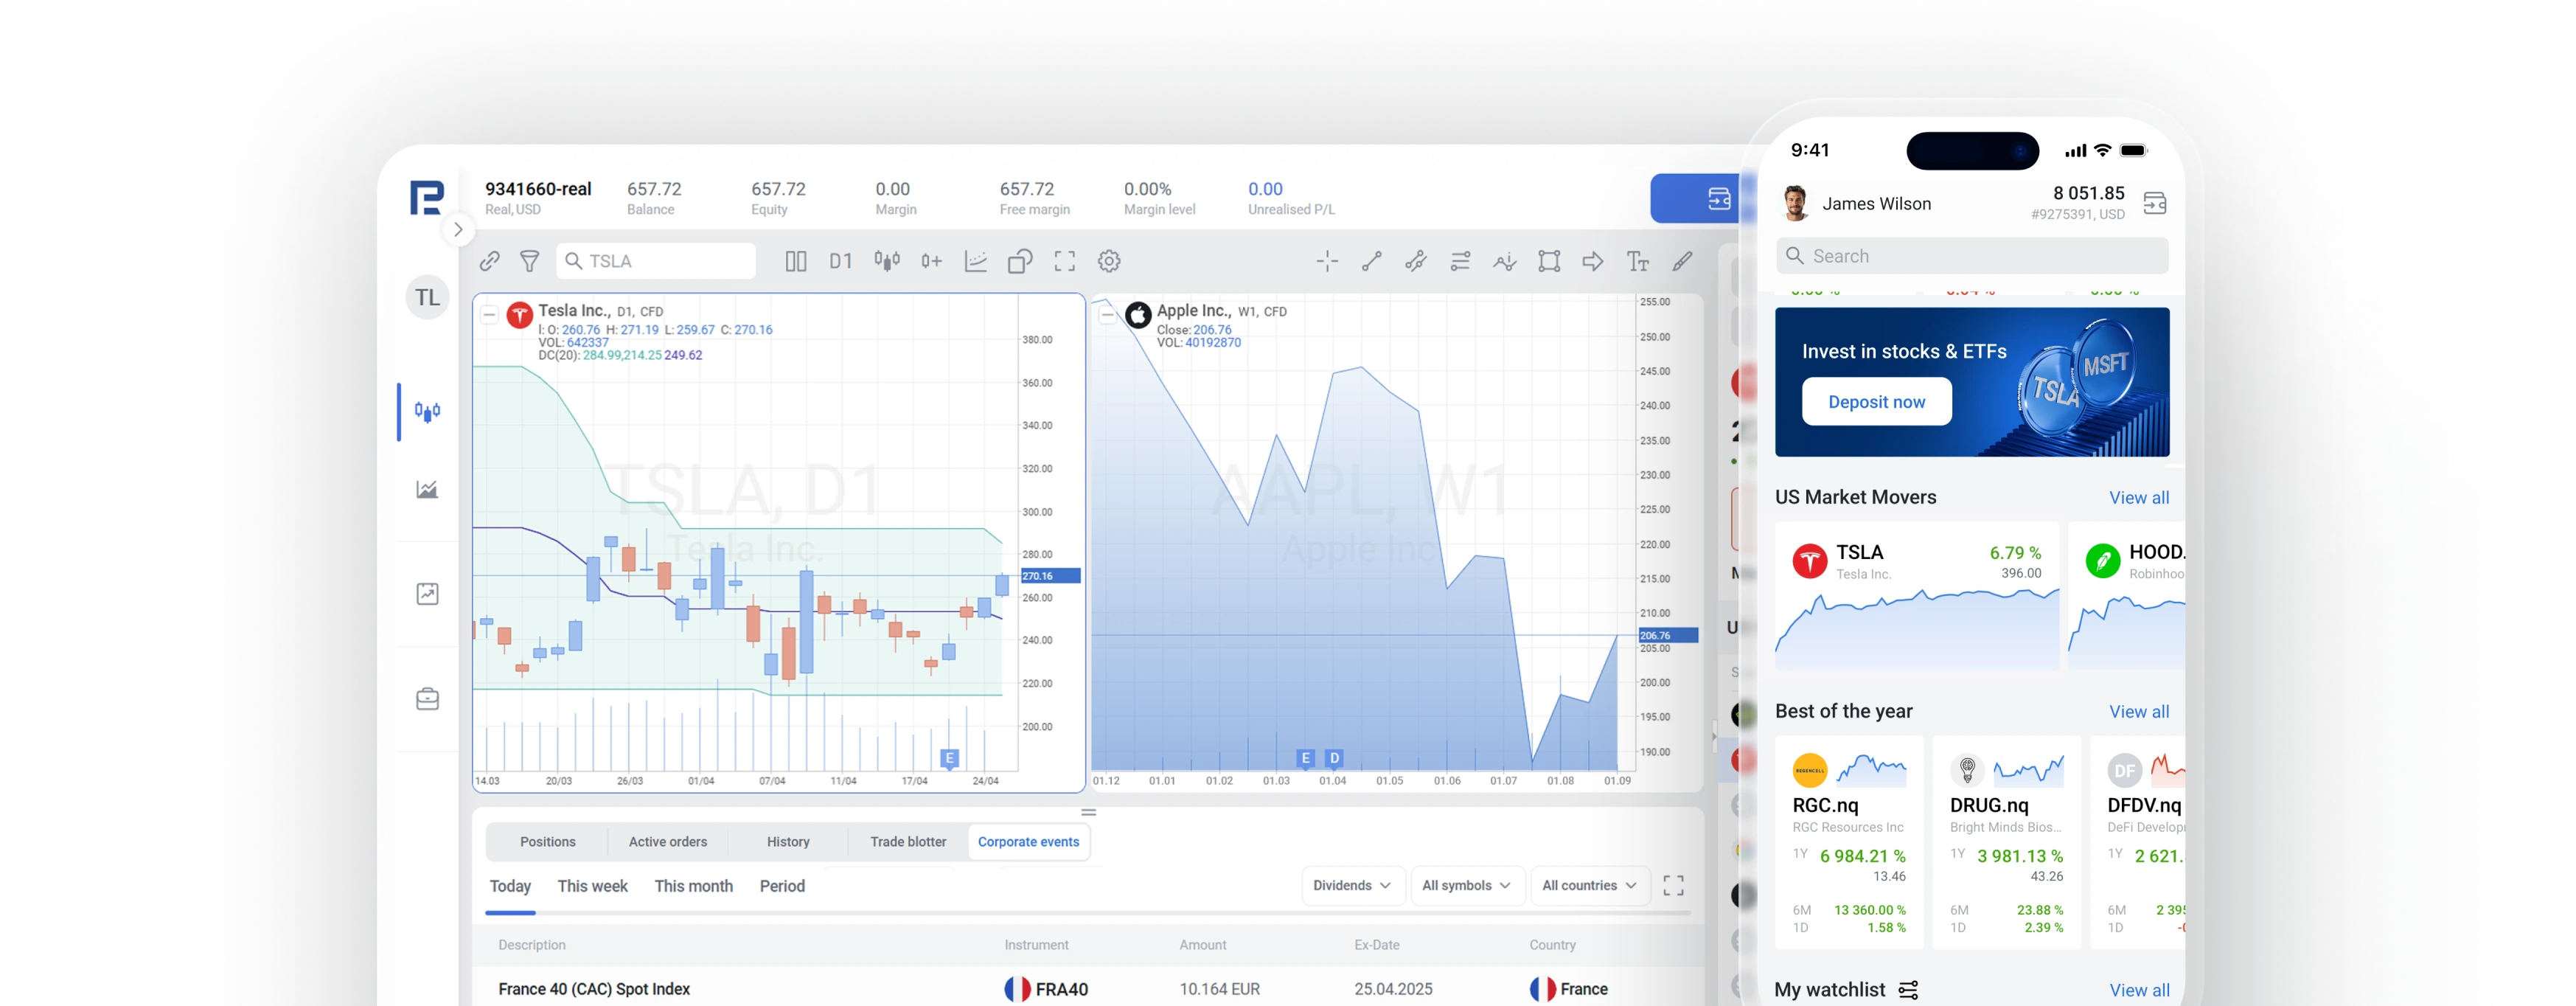Tap the phone Search field

1972,256
